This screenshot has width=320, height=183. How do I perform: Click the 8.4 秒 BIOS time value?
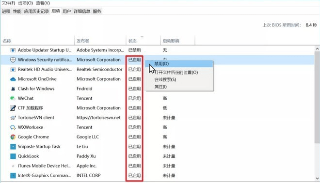pyautogui.click(x=311, y=25)
